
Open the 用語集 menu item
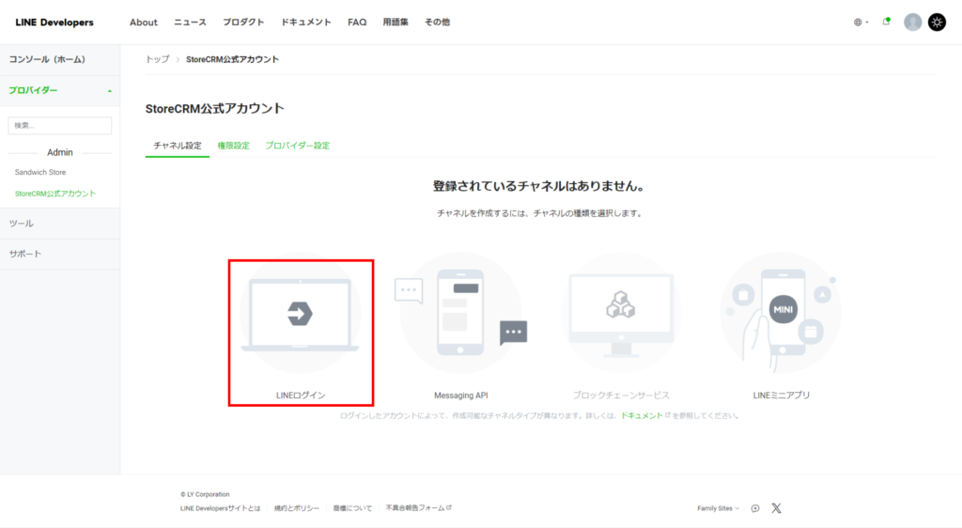(x=396, y=22)
